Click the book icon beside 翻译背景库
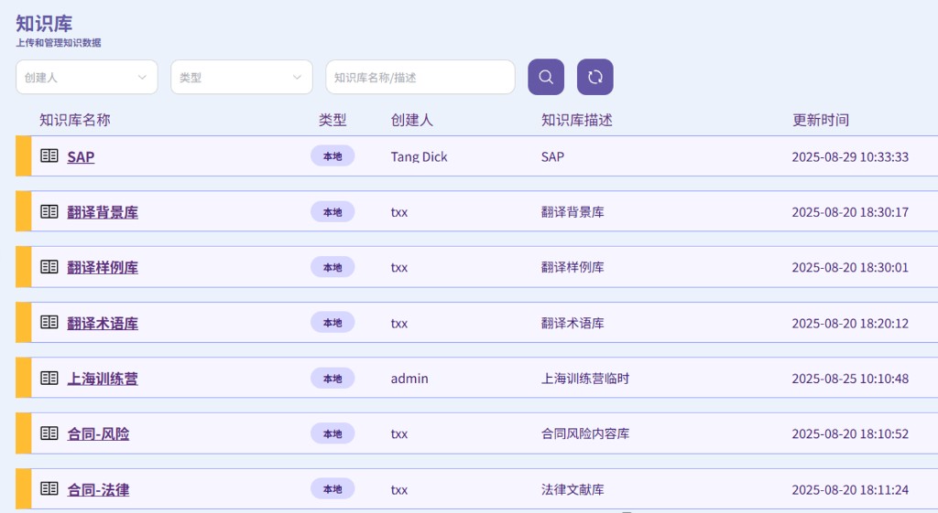Viewport: 938px width, 513px height. [x=49, y=212]
